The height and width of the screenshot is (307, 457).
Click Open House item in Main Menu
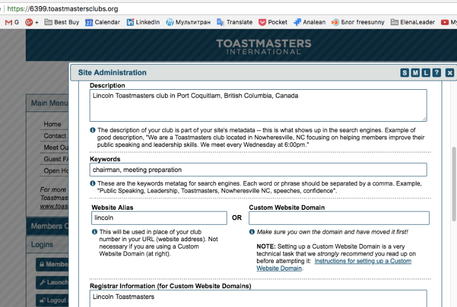[x=55, y=171]
